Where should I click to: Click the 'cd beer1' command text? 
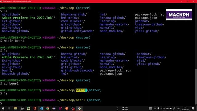11,84
